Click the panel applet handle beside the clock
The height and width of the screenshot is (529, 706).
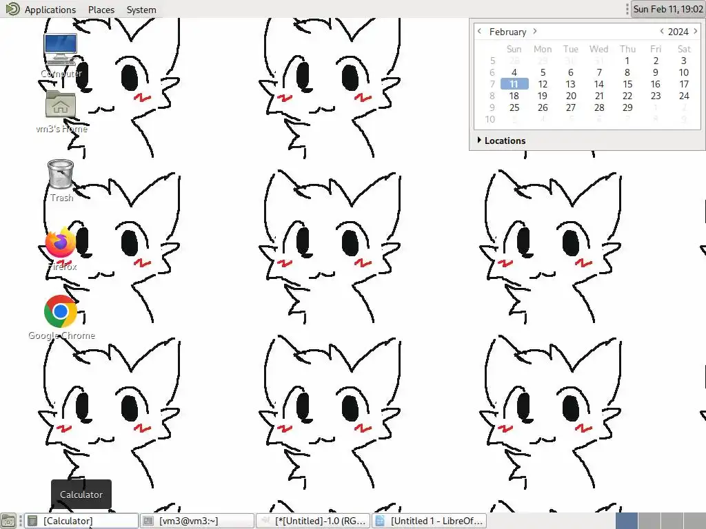(627, 9)
